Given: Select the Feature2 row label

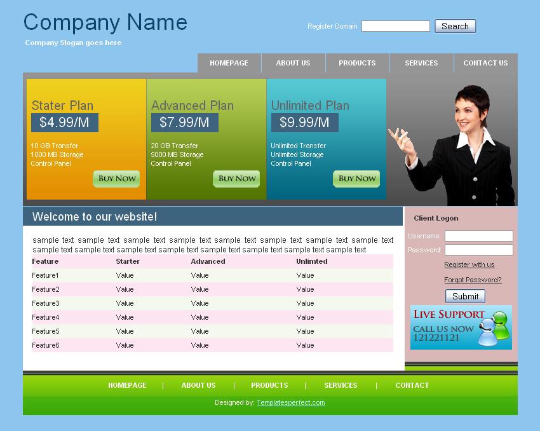Looking at the screenshot, I should (x=46, y=289).
